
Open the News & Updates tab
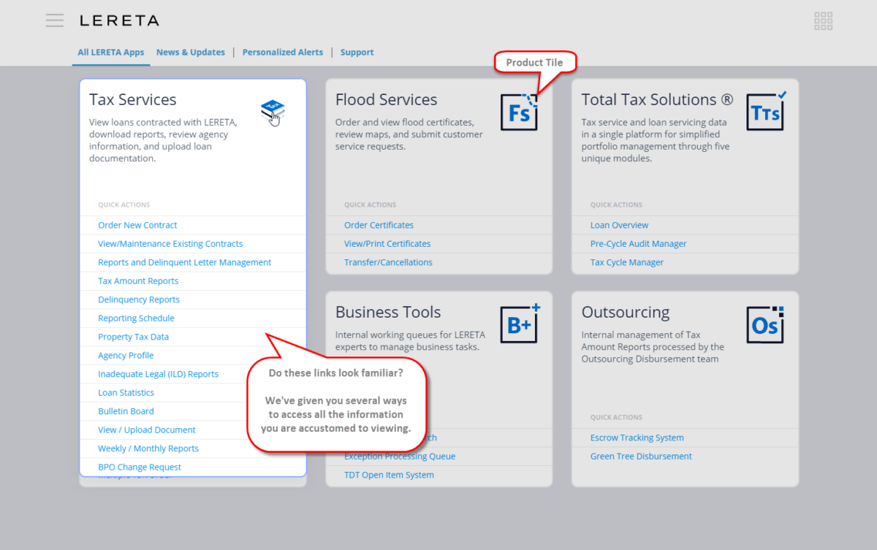click(x=190, y=53)
